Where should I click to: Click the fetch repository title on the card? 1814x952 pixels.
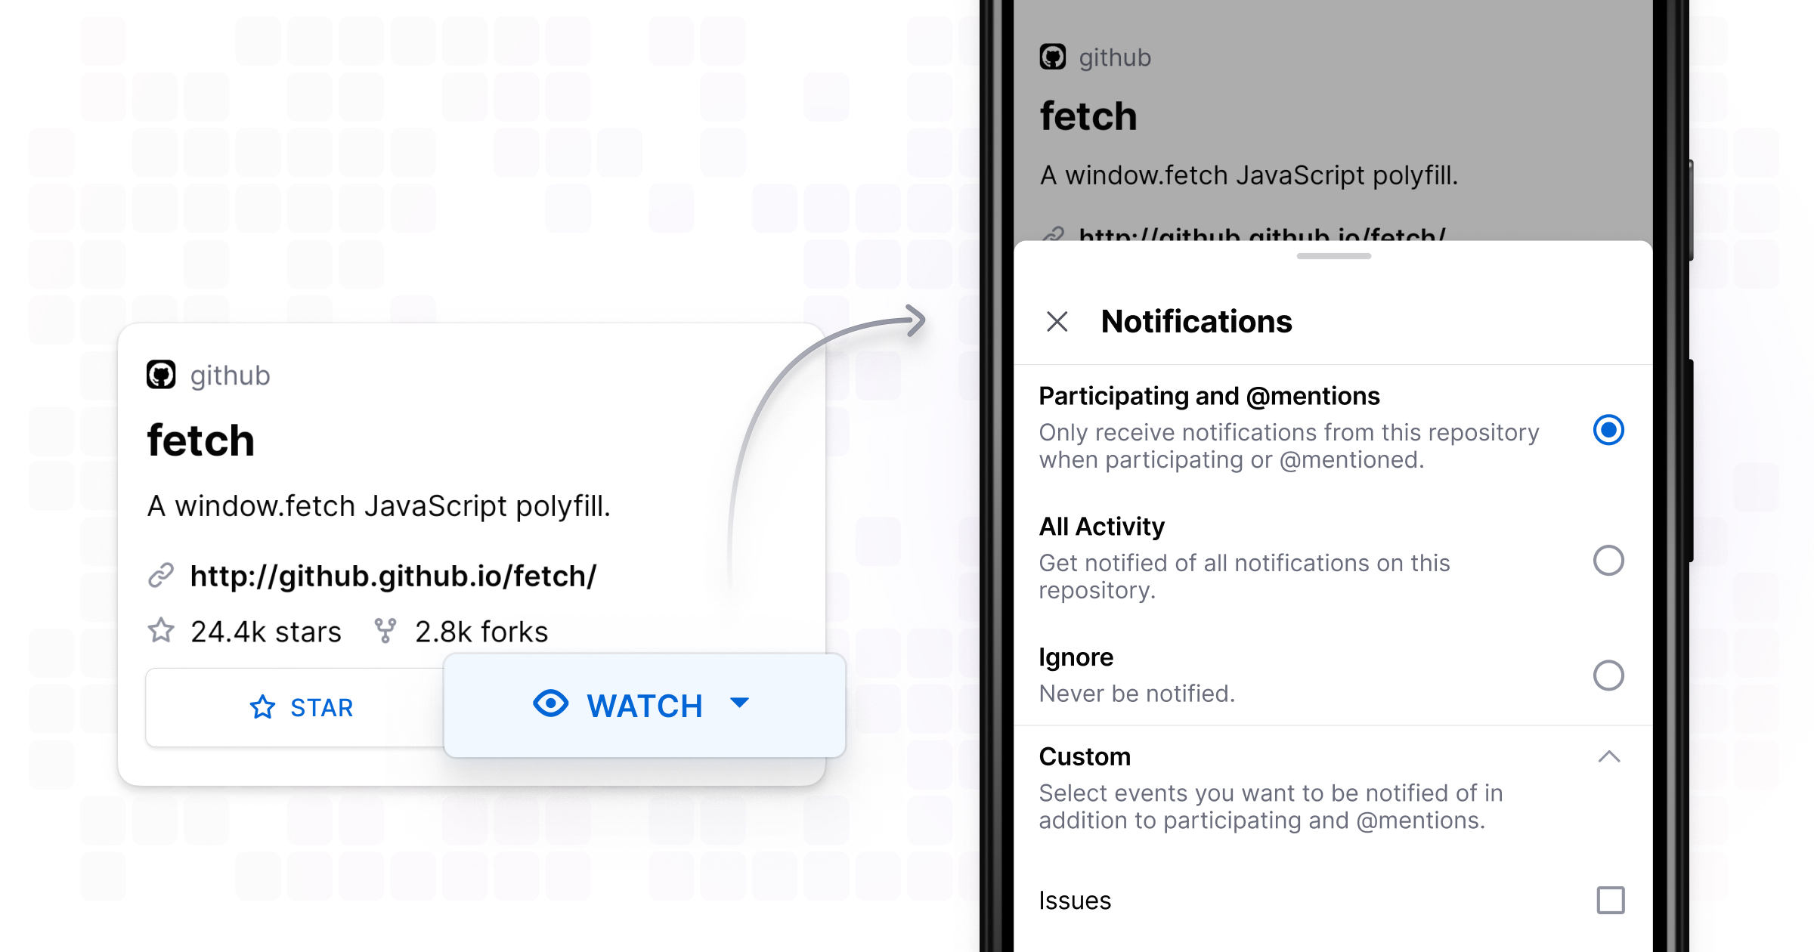200,440
